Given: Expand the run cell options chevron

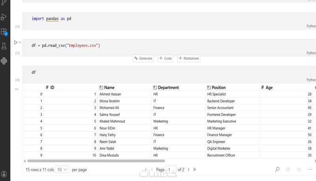Looking at the screenshot, I should click(20, 42).
